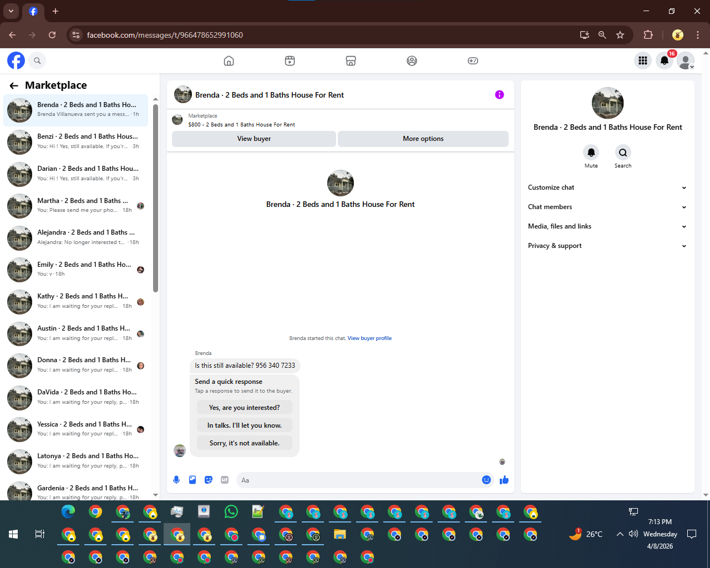View site information icon in address bar
This screenshot has height=568, width=710.
(76, 35)
